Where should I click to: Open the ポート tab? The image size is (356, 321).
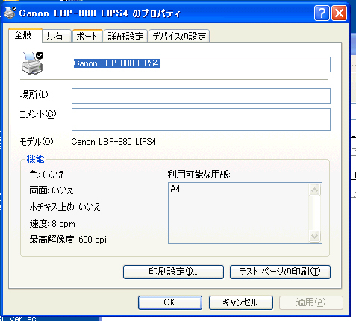pos(87,36)
